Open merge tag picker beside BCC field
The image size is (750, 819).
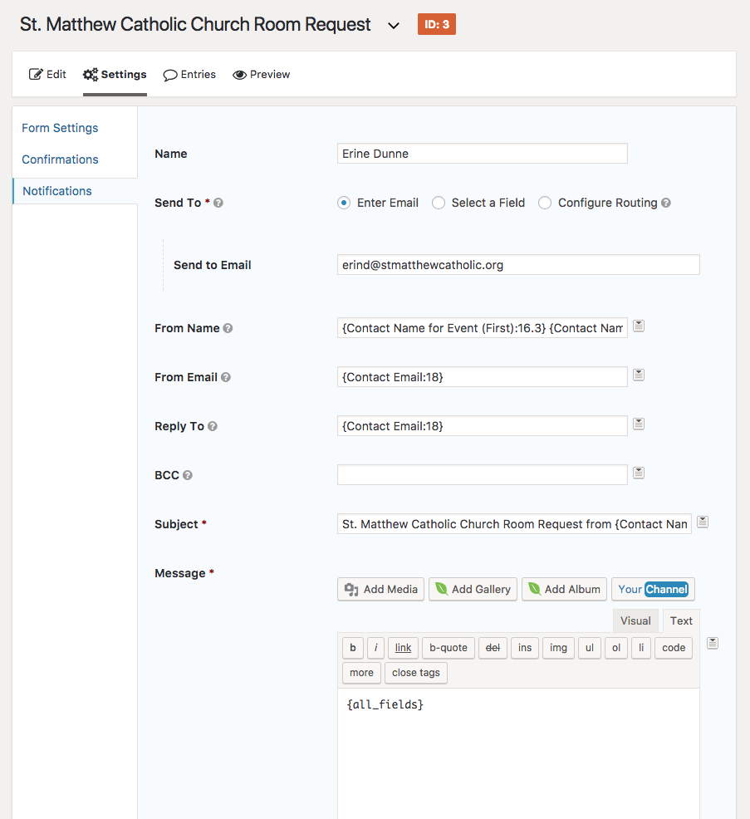pos(638,473)
